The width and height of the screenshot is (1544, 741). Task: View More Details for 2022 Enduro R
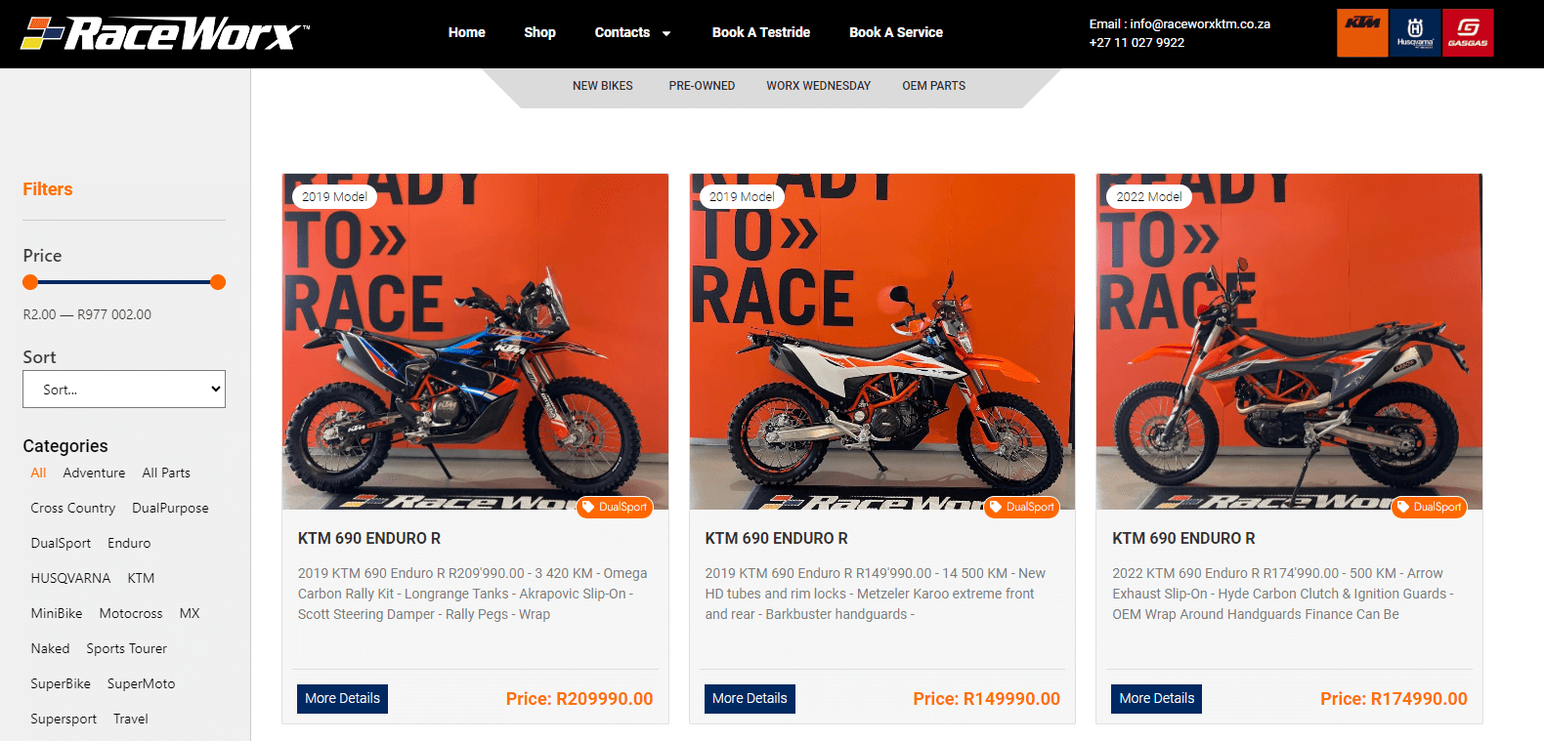coord(1156,699)
